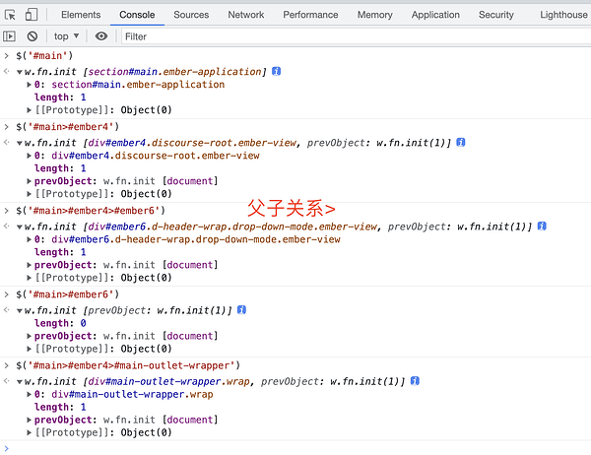Image resolution: width=591 pixels, height=455 pixels.
Task: Expand item 0: div#ember4.discourse-root.ember-view
Action: click(29, 156)
